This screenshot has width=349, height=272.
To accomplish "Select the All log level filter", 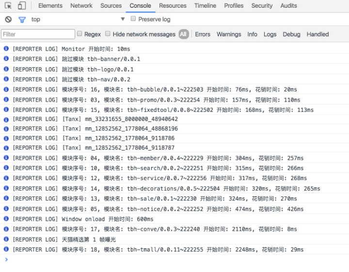I will [x=183, y=34].
